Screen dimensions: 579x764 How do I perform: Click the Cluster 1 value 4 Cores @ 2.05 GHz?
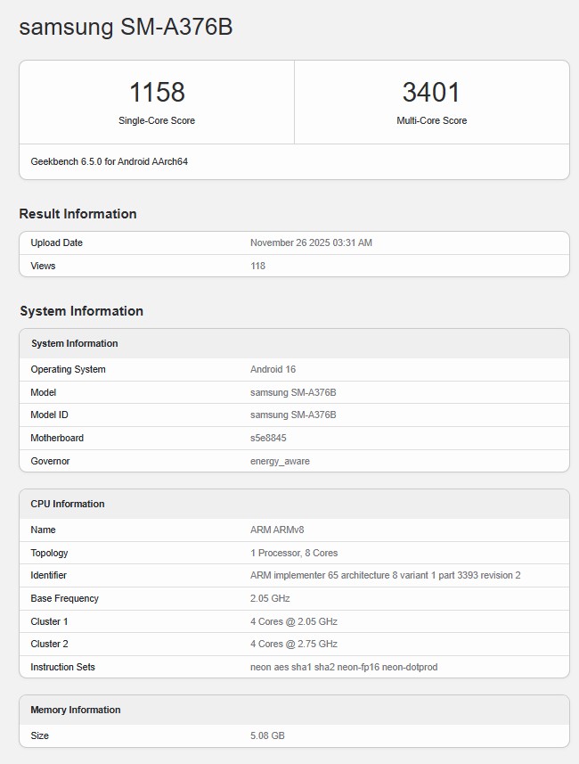point(294,621)
